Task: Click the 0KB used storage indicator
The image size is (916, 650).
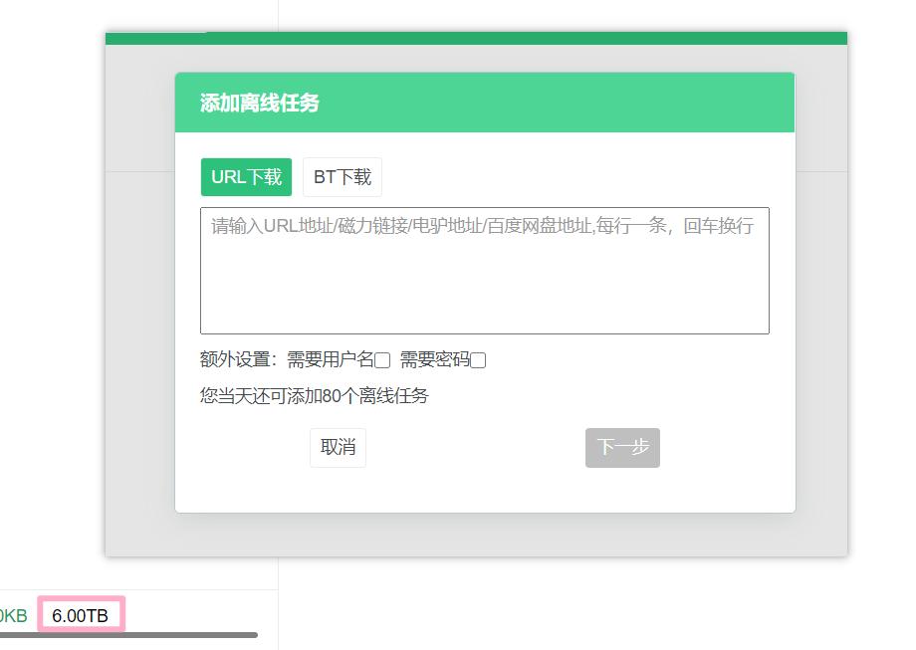Action: click(x=11, y=614)
